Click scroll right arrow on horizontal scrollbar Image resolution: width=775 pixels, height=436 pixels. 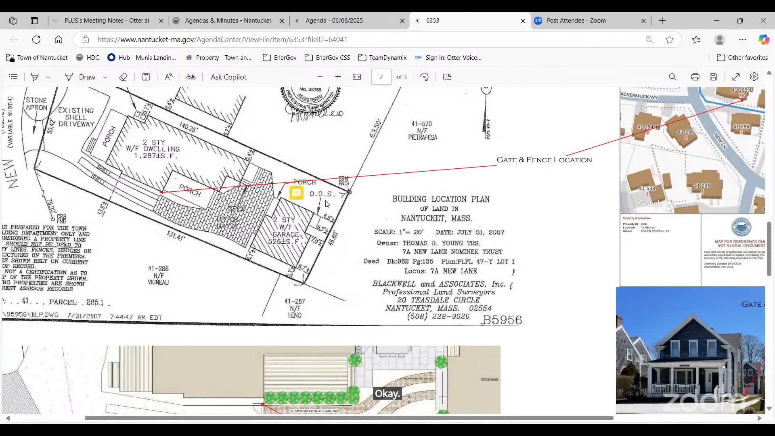click(x=759, y=418)
